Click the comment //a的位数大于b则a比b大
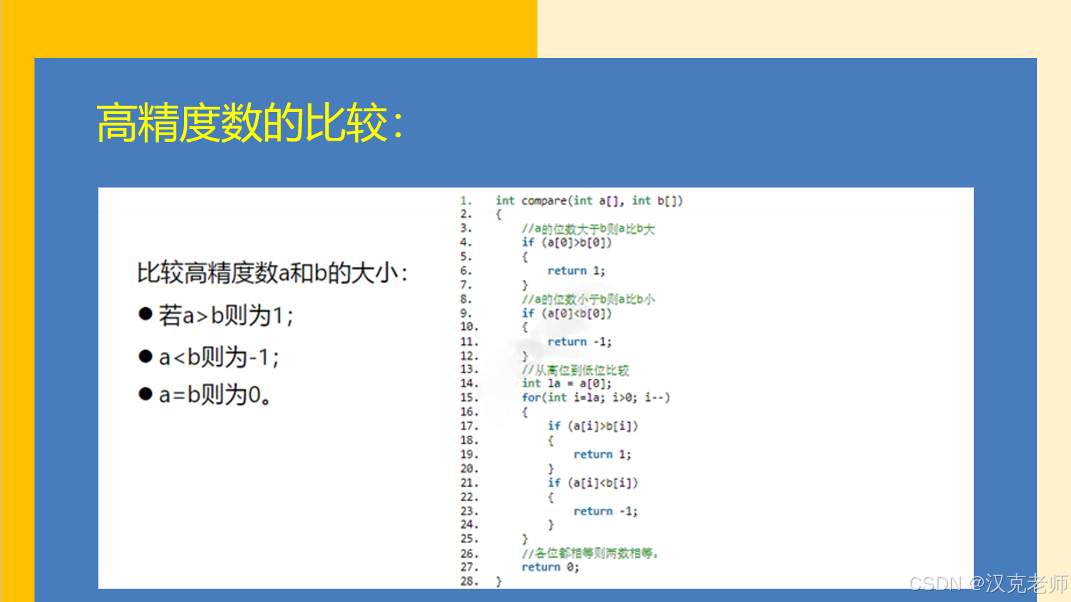 pos(588,229)
